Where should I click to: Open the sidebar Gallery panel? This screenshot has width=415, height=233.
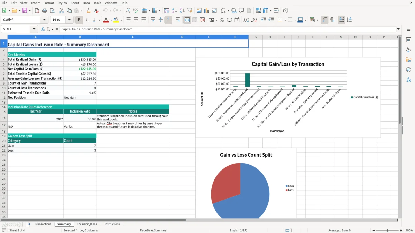coord(408,60)
